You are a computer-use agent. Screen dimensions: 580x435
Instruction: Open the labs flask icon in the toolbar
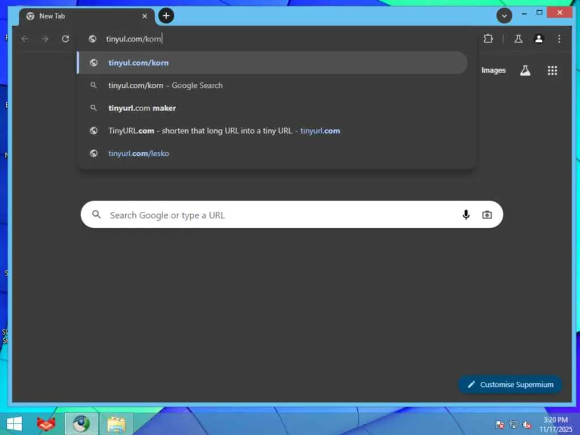(x=519, y=39)
